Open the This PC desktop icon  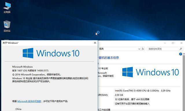[x=7, y=7]
